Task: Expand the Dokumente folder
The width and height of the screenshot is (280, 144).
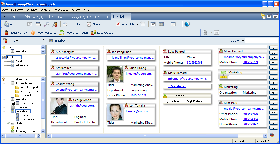Action: (x=4, y=107)
